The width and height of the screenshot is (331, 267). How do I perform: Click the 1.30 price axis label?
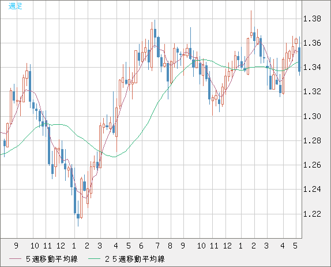pos(312,116)
